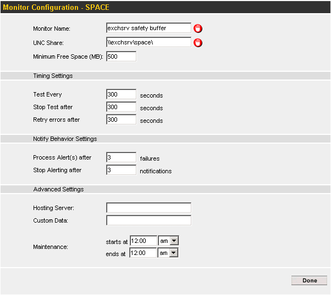Click the Stop Alerting after notifications field

tap(122, 170)
